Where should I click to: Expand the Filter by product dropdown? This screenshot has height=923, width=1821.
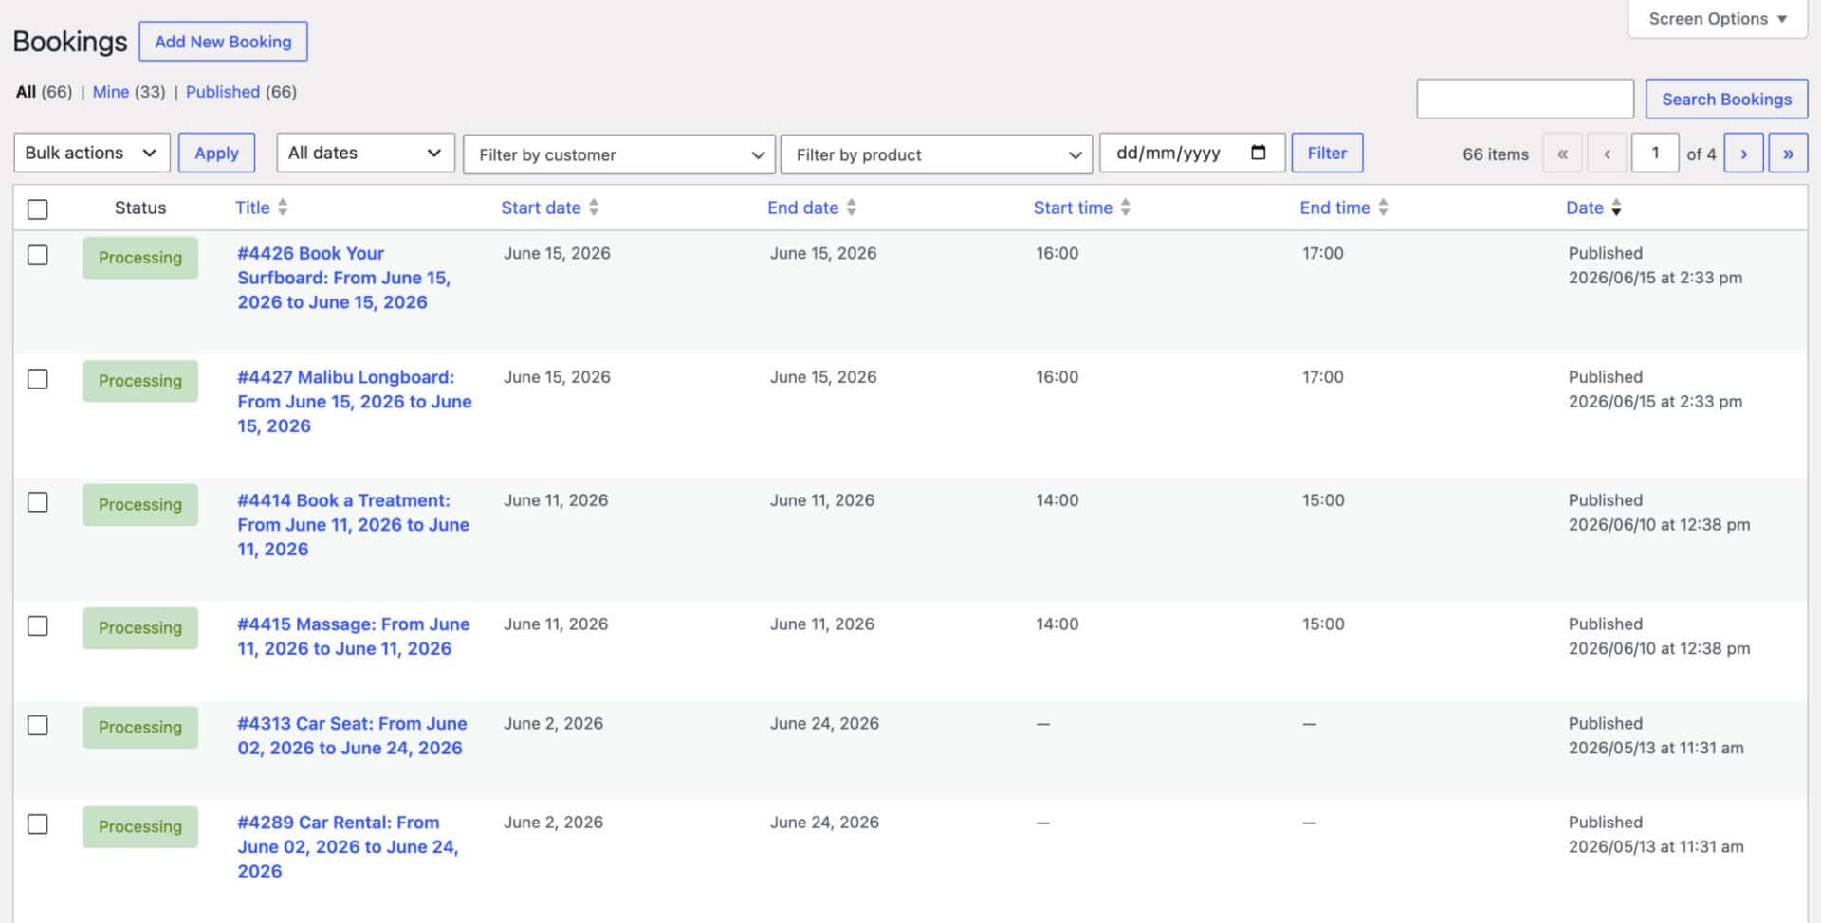[x=936, y=154]
